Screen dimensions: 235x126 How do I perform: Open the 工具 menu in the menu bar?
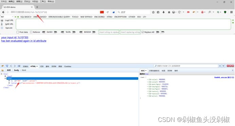pos(43,1)
